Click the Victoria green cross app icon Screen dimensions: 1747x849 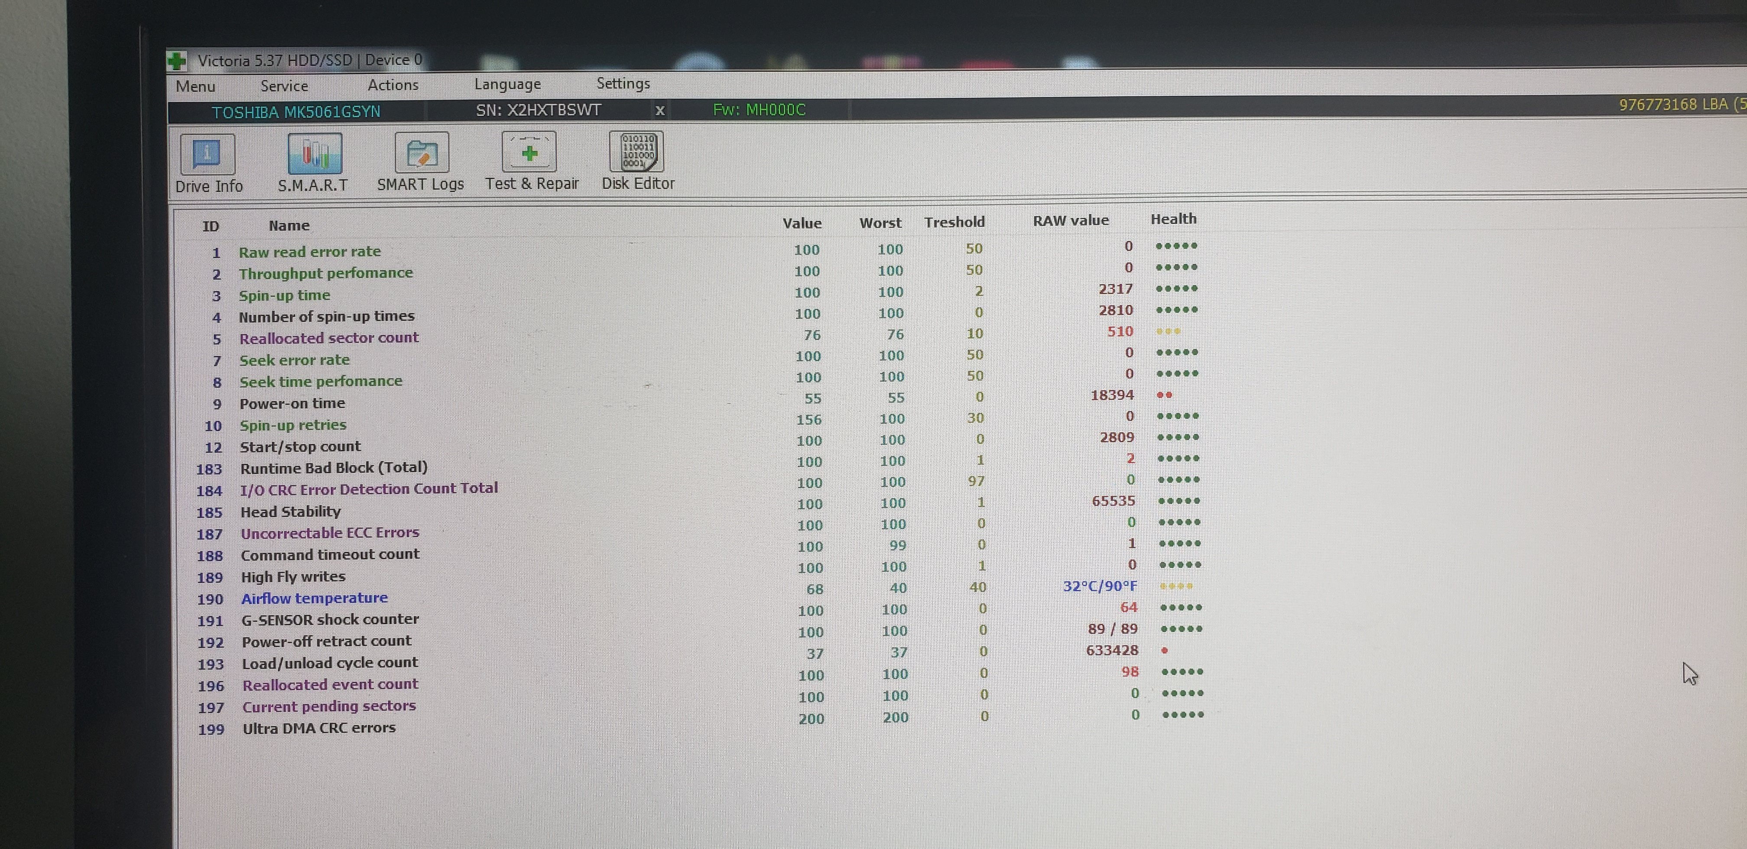coord(177,61)
